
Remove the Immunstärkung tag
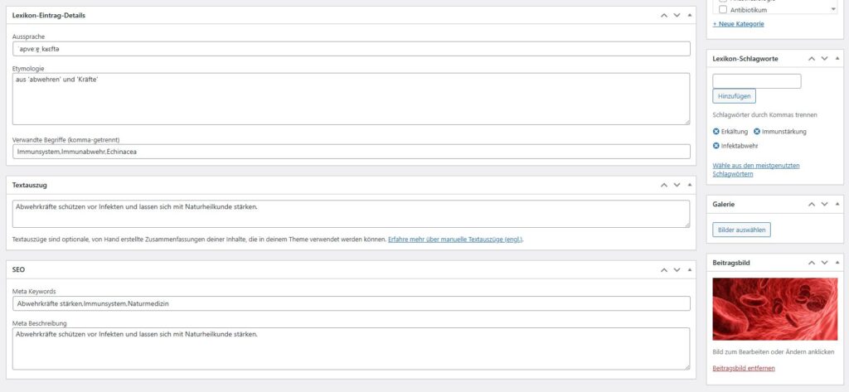click(x=757, y=132)
